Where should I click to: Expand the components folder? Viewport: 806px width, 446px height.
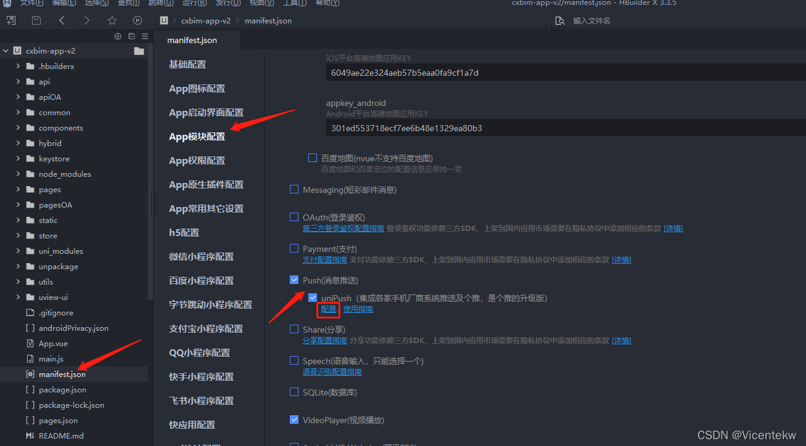[18, 128]
